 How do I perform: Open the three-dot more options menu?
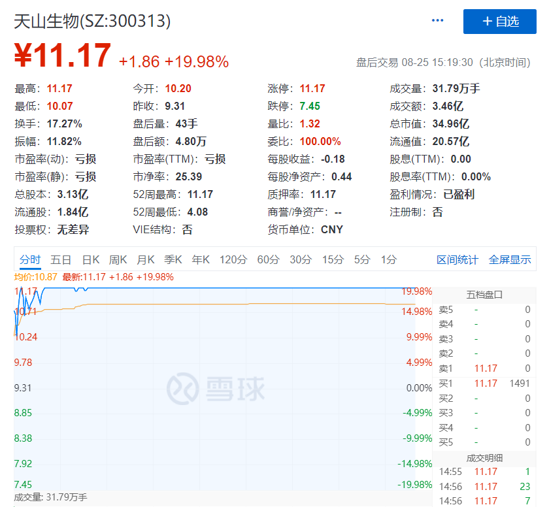(437, 21)
